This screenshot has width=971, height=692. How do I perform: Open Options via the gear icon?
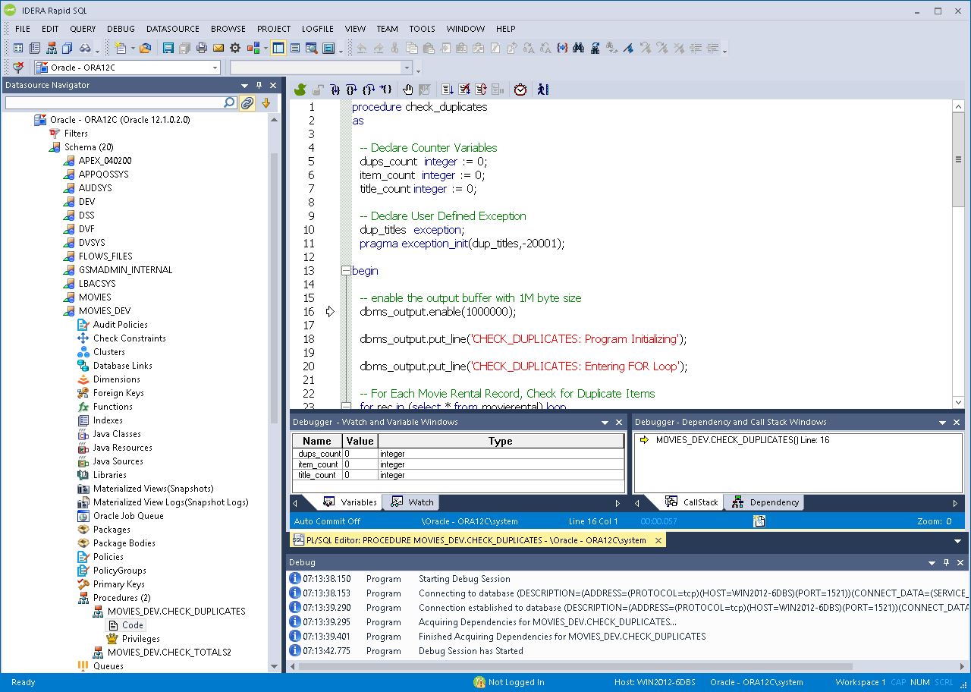(235, 48)
